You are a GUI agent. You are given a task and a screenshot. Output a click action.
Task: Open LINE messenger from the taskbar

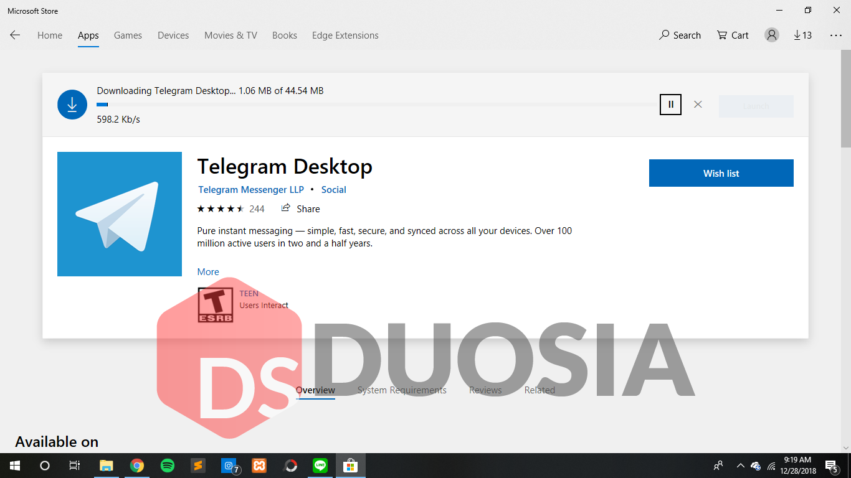tap(320, 466)
